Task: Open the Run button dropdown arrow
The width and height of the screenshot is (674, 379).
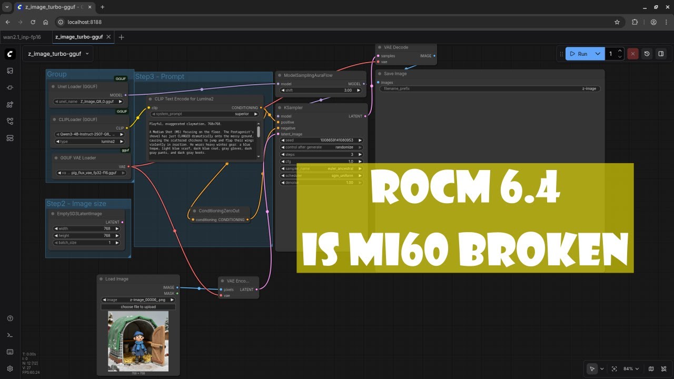Action: click(598, 54)
